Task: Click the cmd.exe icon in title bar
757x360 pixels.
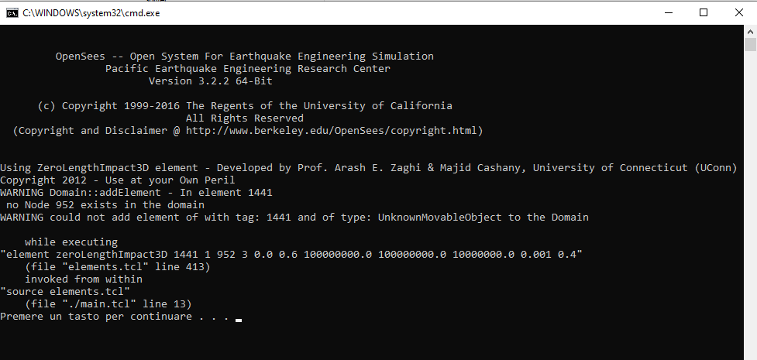Action: [12, 13]
